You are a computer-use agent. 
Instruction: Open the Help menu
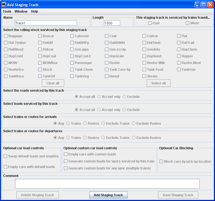[x=35, y=11]
